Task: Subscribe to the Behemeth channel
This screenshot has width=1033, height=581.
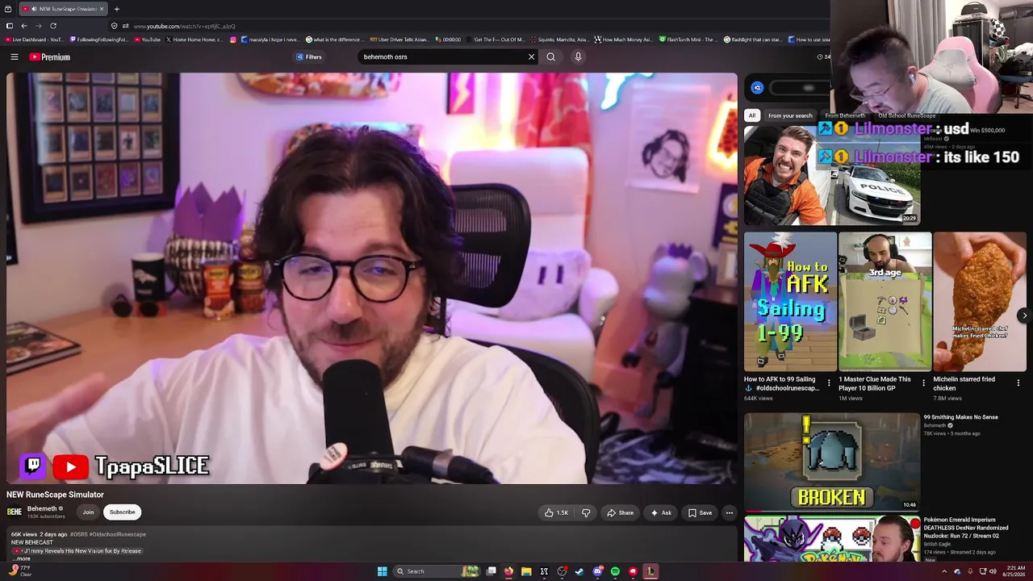Action: [123, 512]
